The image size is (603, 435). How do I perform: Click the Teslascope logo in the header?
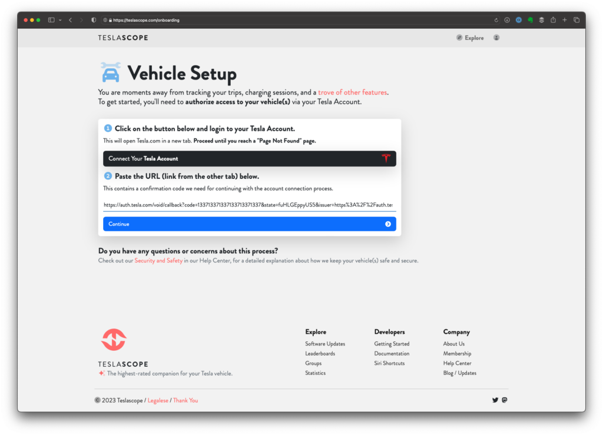[122, 37]
